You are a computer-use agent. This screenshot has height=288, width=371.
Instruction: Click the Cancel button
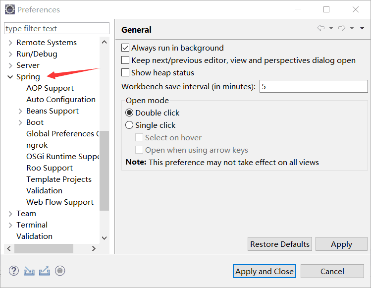[x=332, y=271]
